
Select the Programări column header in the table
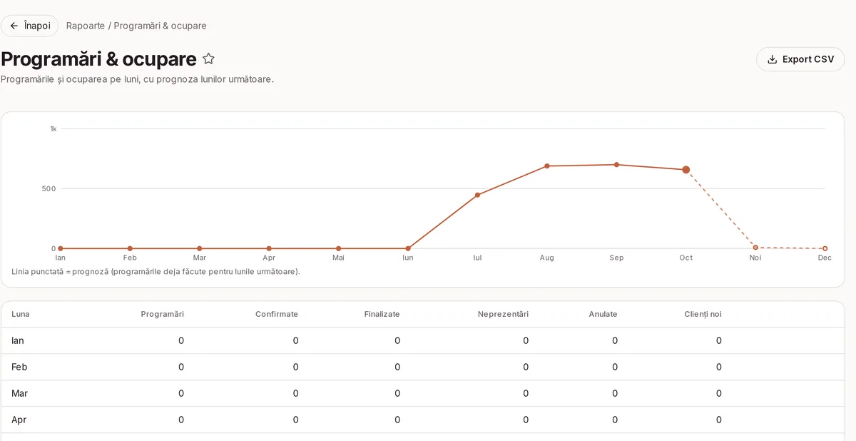click(x=163, y=314)
